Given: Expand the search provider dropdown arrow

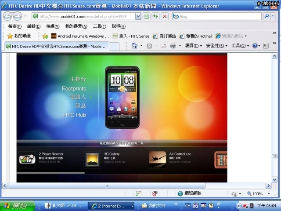Looking at the screenshot, I should 273,16.
